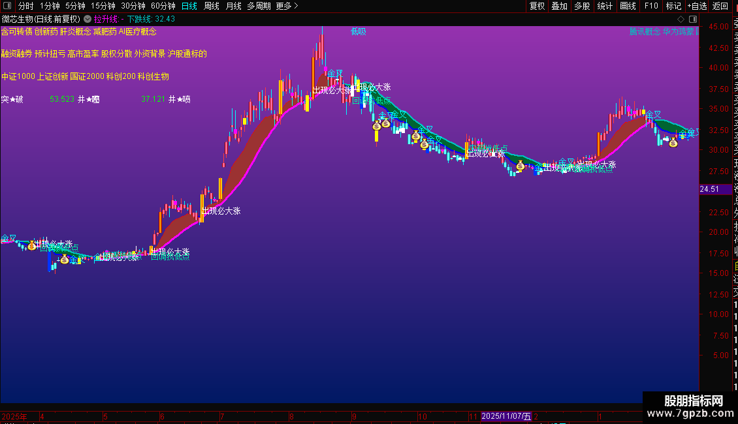
Task: Click the diamond icon in the indicator bar
Action: pyautogui.click(x=681, y=20)
